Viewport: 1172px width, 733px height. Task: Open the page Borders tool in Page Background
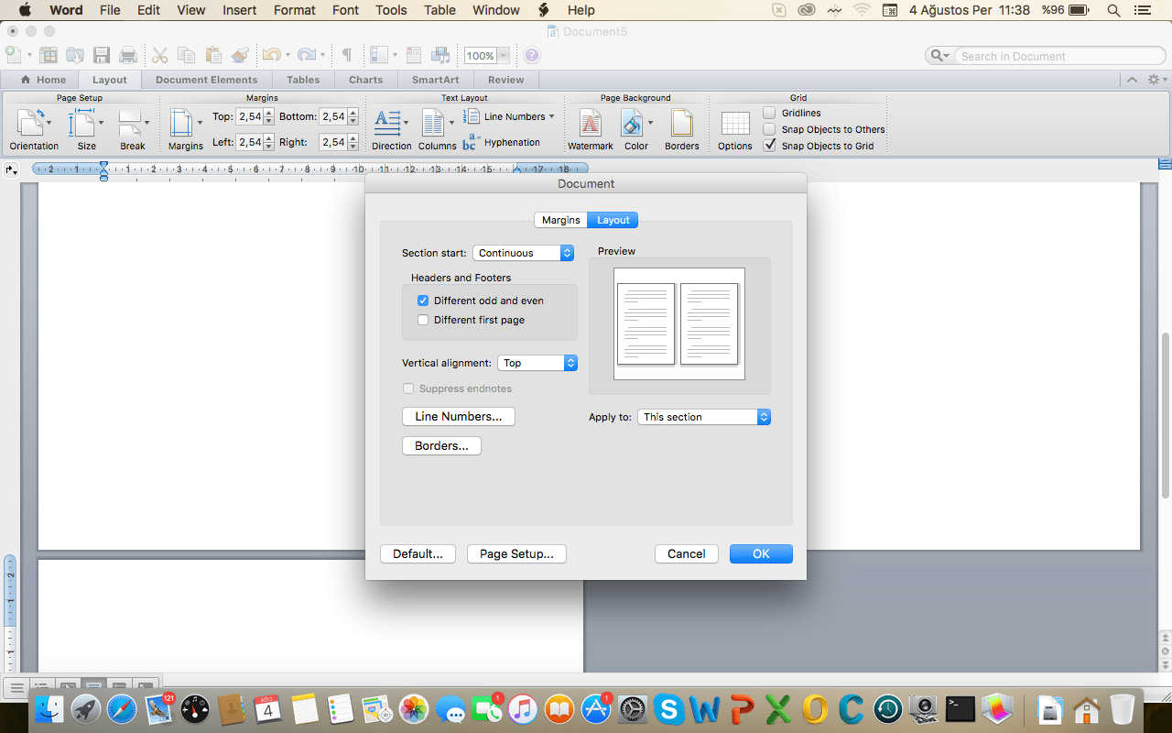tap(681, 128)
